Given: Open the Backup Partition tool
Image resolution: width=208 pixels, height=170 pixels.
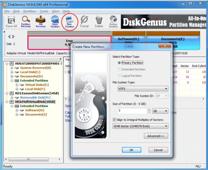Looking at the screenshot, I should coord(113,21).
